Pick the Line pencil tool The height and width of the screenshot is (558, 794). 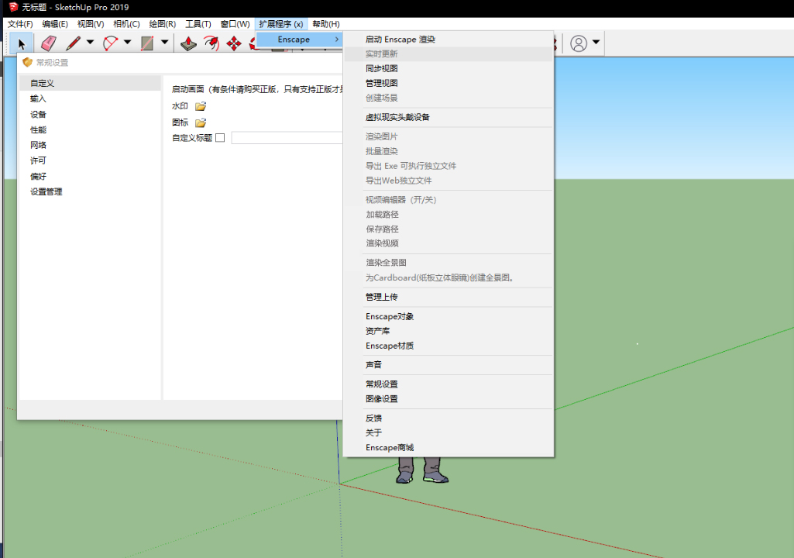click(73, 43)
